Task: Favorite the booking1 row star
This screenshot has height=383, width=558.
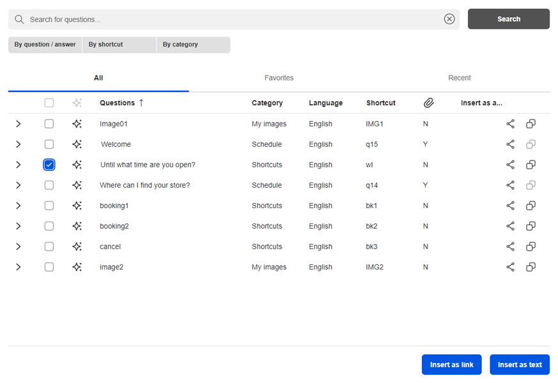Action: [x=77, y=206]
